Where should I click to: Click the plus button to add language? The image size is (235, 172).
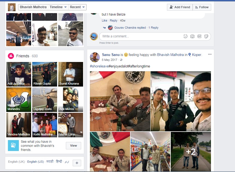click(x=77, y=163)
